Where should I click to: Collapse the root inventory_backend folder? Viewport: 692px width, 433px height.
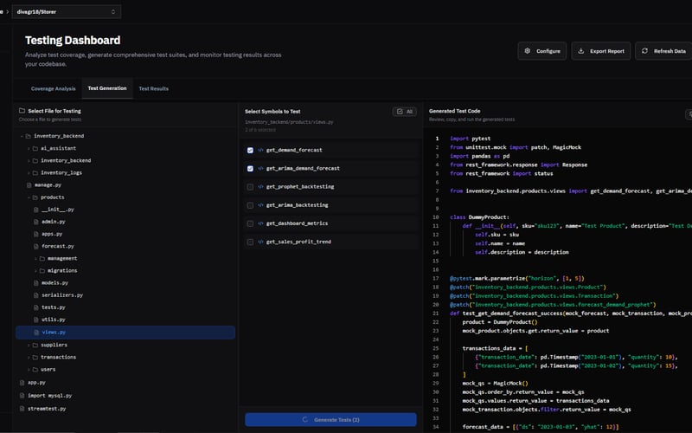(x=22, y=136)
